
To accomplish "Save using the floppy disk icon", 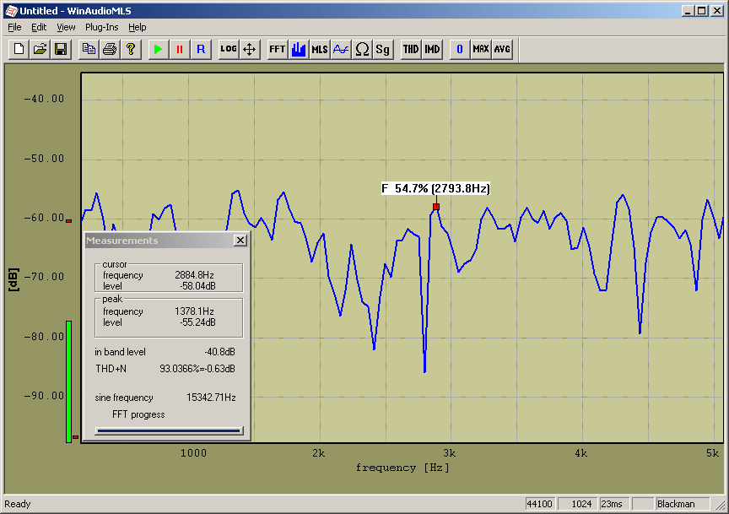I will point(61,49).
